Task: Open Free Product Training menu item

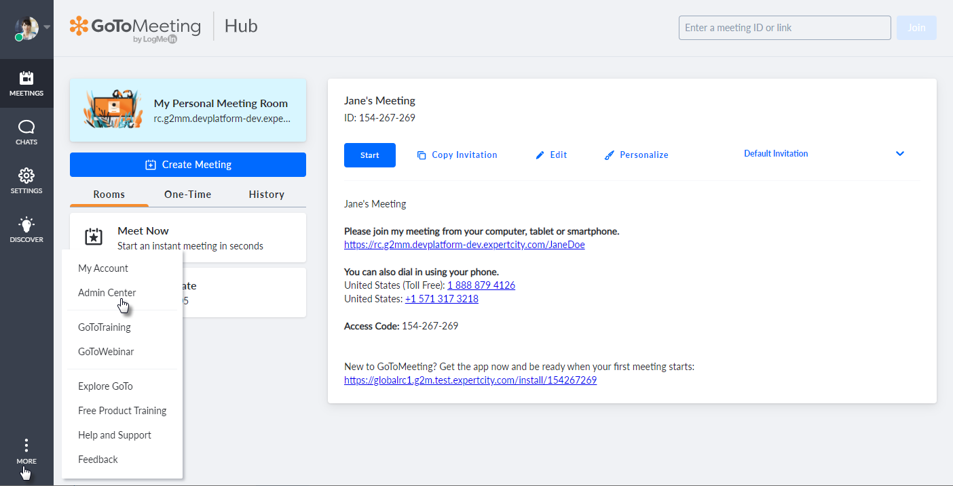Action: pos(122,411)
